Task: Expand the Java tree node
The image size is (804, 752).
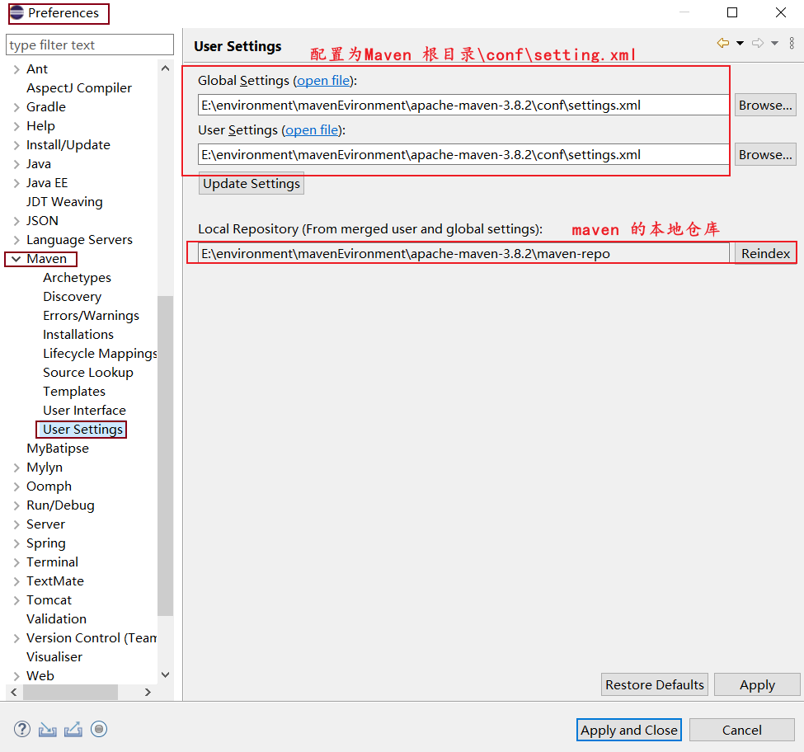Action: click(x=16, y=164)
